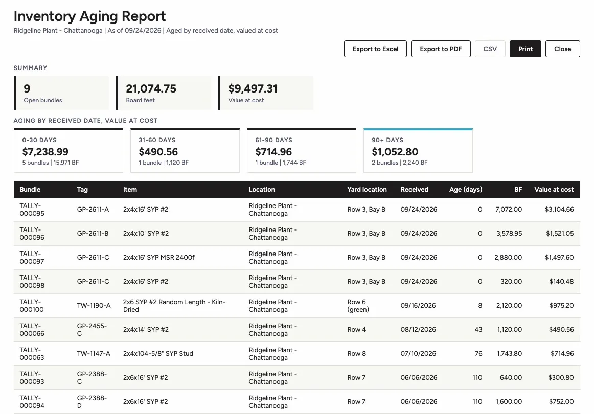Click yard location Row 4
Viewport: 594px width, 414px height.
click(x=356, y=330)
